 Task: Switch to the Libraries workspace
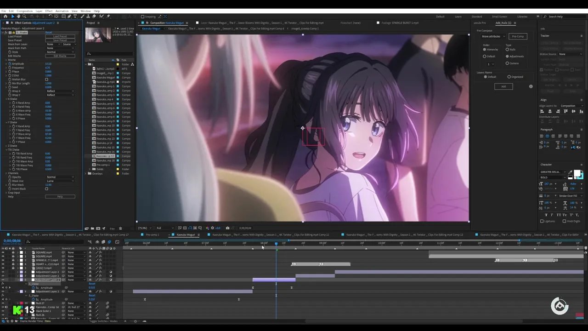click(x=522, y=17)
